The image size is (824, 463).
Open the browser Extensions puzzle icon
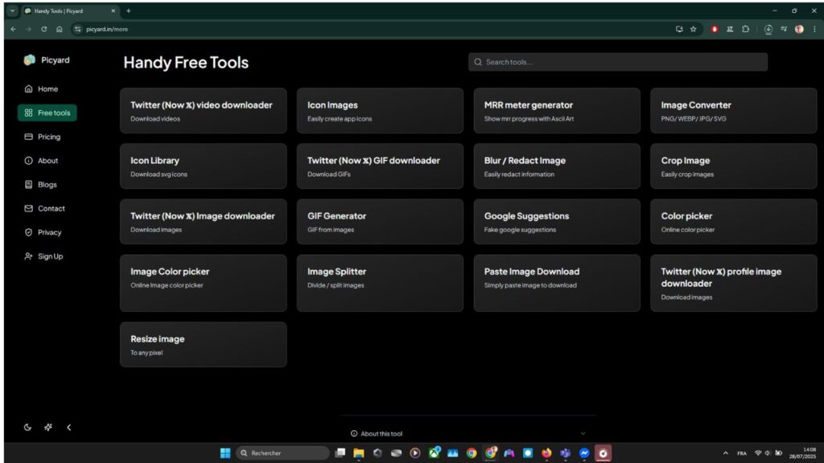(x=745, y=30)
